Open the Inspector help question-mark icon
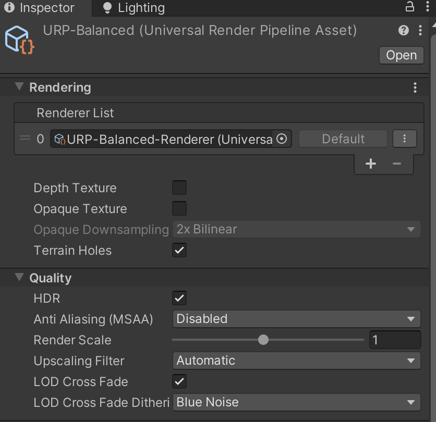 (403, 30)
